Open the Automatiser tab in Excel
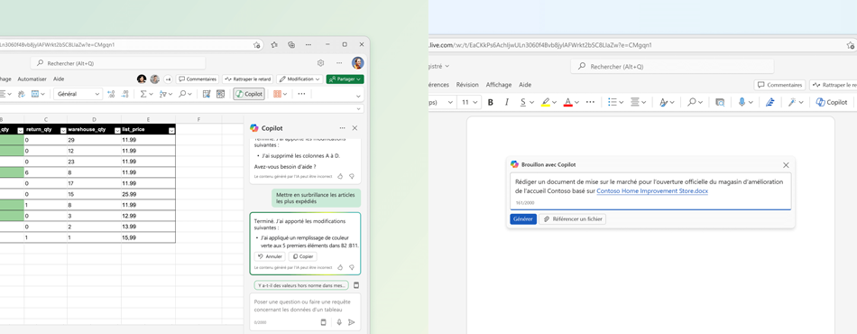Screen dimensions: 857x334 32,79
